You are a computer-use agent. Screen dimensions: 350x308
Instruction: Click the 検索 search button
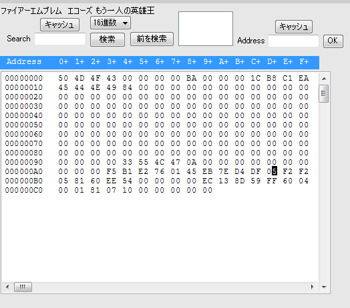pos(108,39)
